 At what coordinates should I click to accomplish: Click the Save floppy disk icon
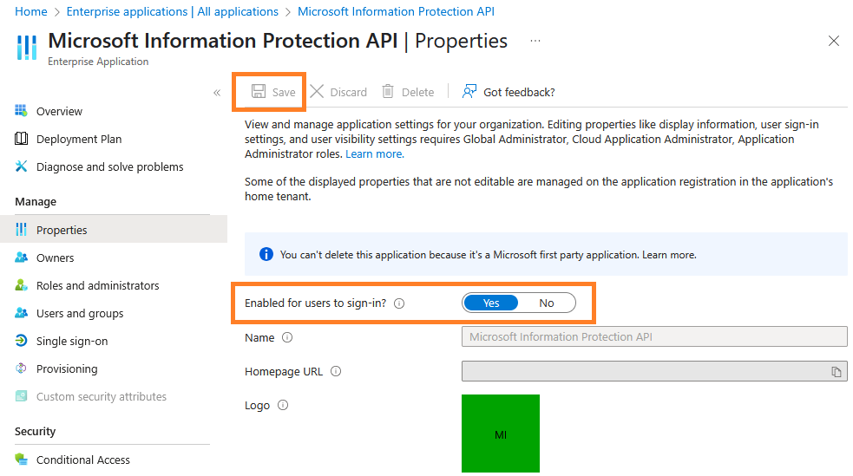258,92
